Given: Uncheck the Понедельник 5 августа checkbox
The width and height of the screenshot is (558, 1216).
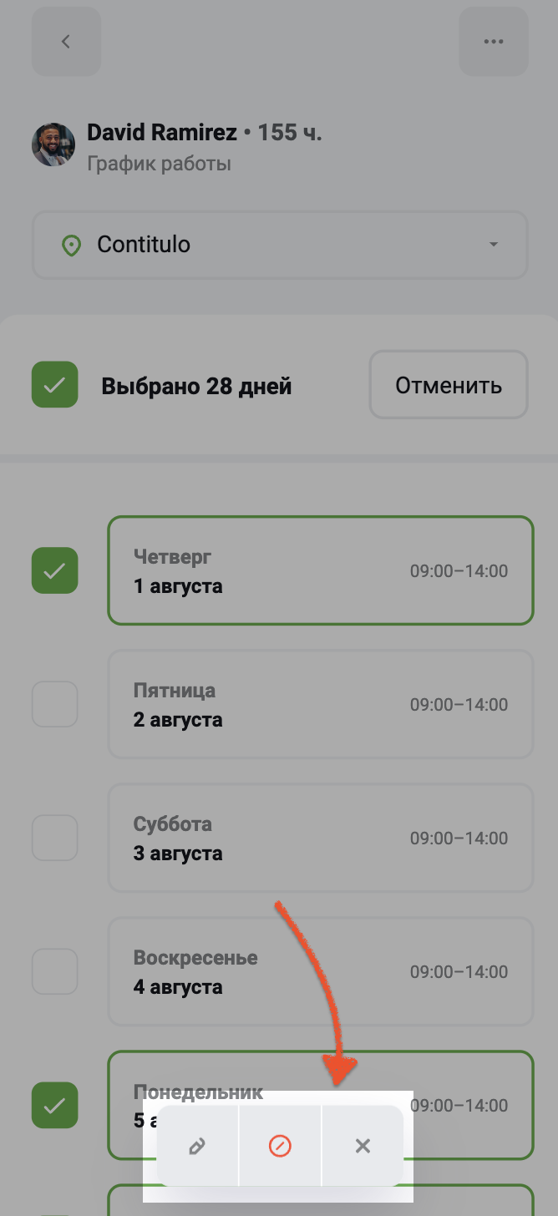Looking at the screenshot, I should pos(55,1105).
